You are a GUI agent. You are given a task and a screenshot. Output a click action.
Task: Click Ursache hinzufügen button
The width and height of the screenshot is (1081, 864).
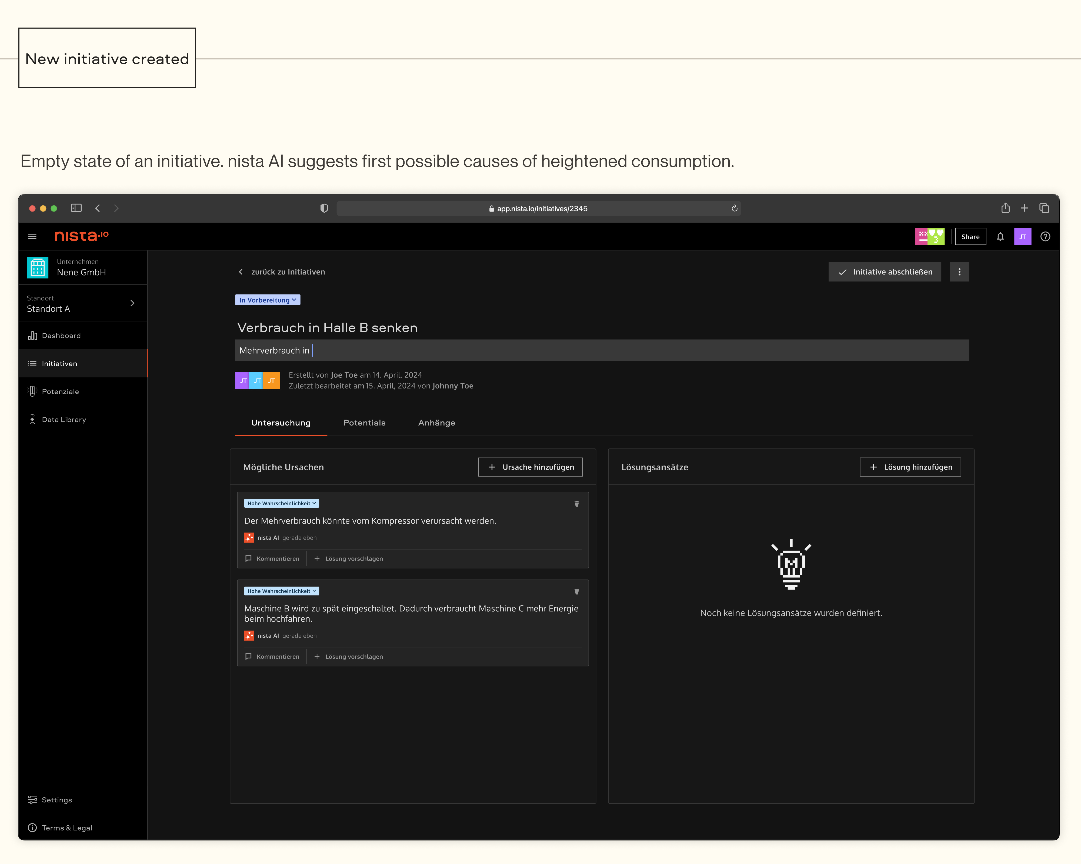click(530, 467)
